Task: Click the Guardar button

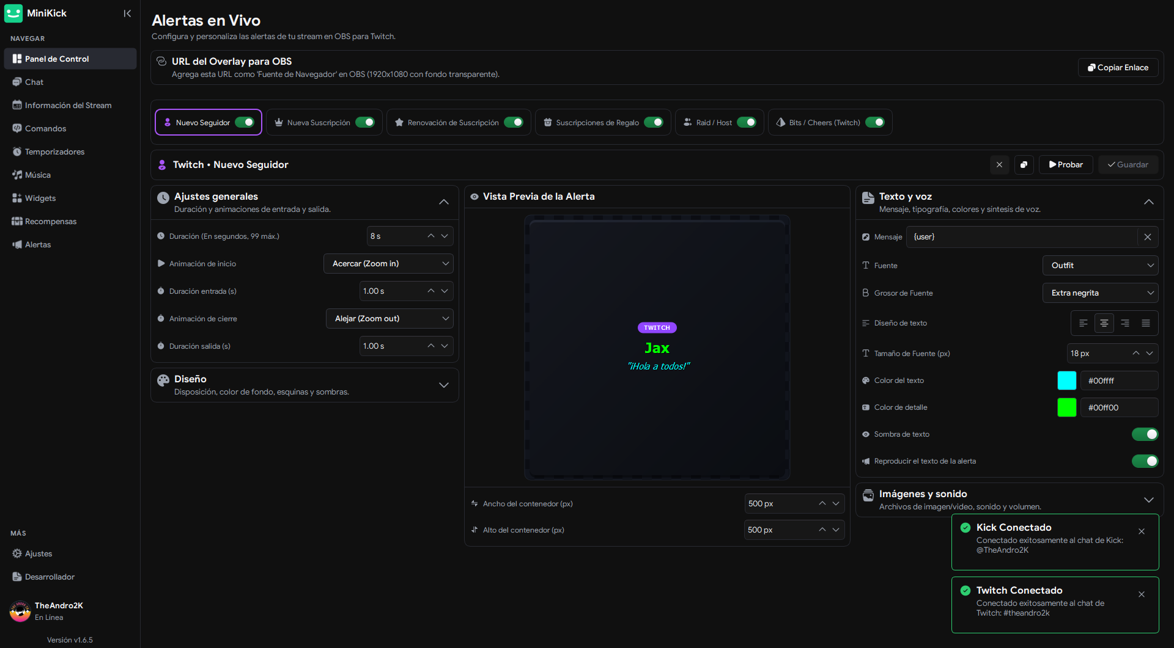Action: (1128, 165)
